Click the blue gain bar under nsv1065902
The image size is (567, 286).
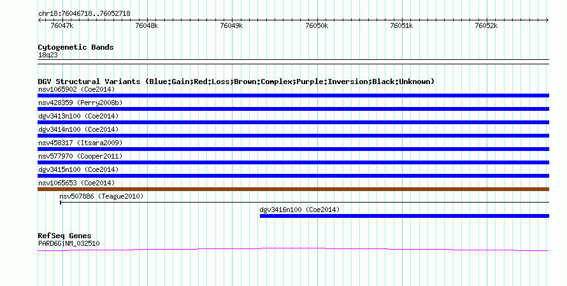tap(293, 96)
